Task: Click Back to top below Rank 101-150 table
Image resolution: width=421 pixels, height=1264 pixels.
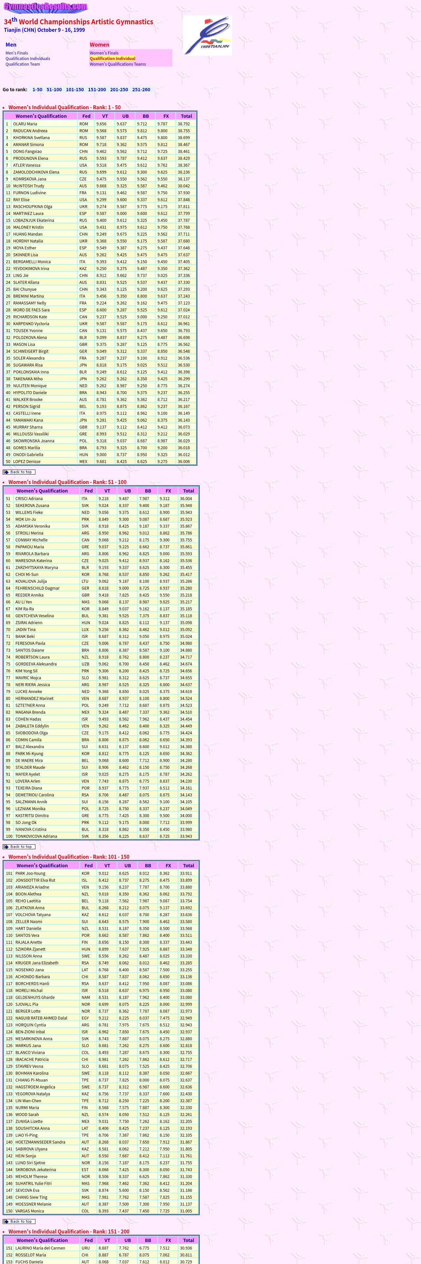Action: click(x=19, y=1221)
